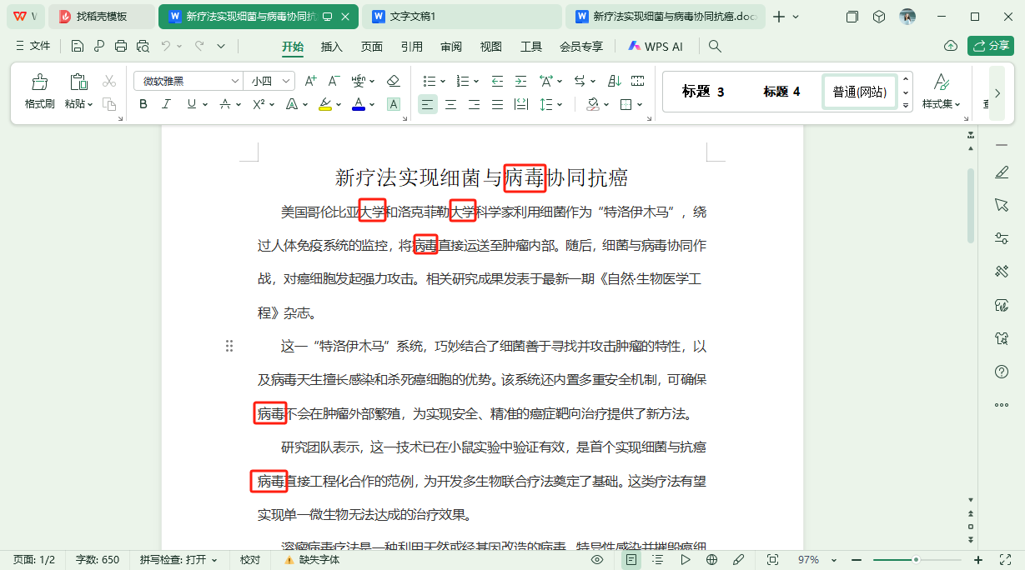Click the 分享 button
The image size is (1025, 570).
click(x=990, y=47)
